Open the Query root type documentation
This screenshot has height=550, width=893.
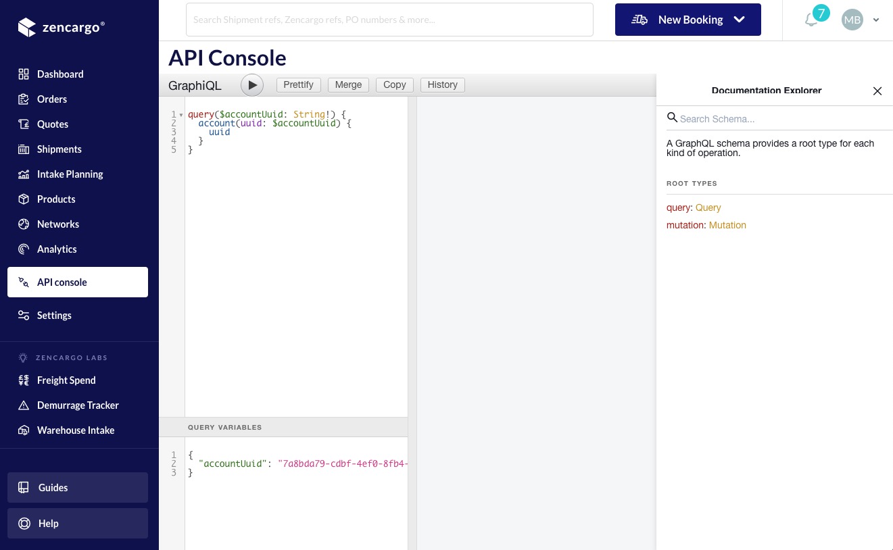point(708,207)
